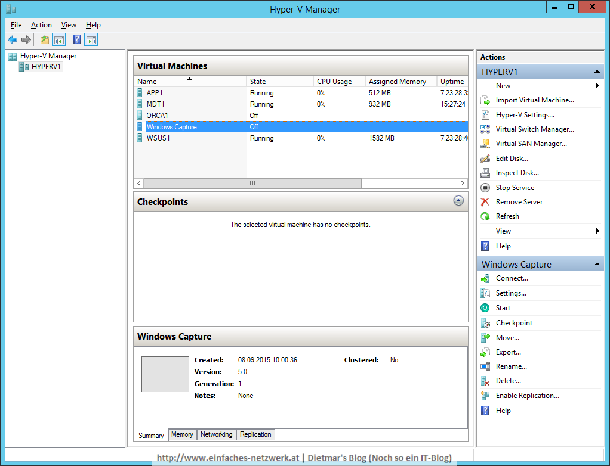This screenshot has width=610, height=466.
Task: Open Help under the HYPERV1 actions section
Action: pos(503,246)
